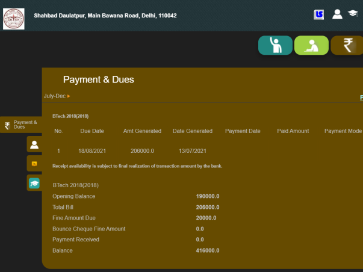363x272 pixels.
Task: Open the sidebar person profile icon
Action: (x=34, y=144)
